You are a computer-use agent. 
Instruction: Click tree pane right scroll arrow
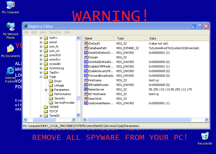pos(73,119)
